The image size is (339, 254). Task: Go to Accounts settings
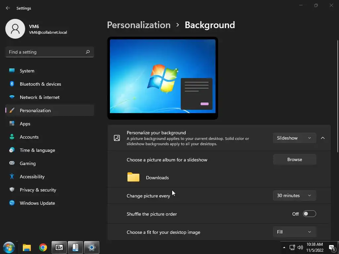tap(50, 137)
